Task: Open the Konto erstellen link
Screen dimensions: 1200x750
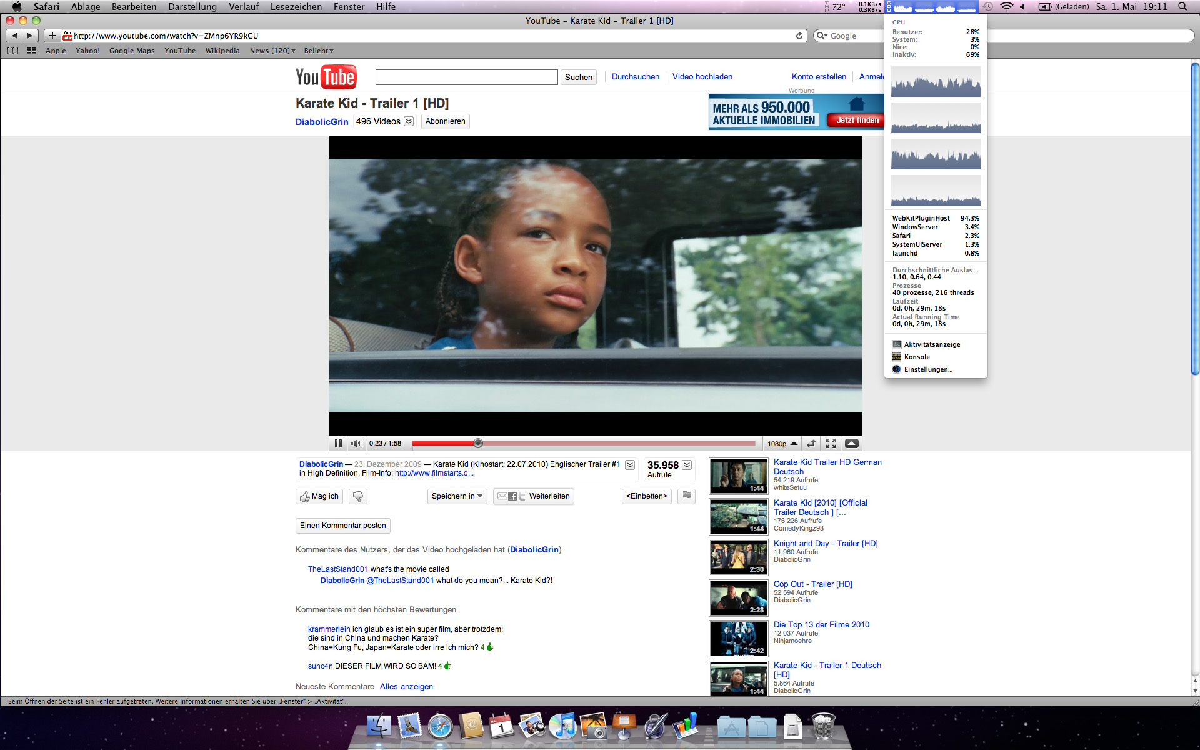Action: point(819,76)
